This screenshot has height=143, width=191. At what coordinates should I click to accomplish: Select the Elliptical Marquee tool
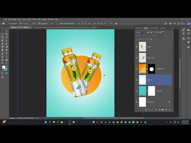[x=7, y=31]
